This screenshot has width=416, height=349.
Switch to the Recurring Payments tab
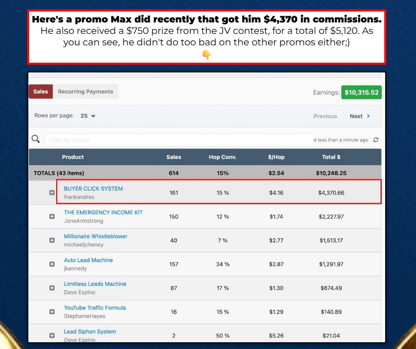coord(85,91)
